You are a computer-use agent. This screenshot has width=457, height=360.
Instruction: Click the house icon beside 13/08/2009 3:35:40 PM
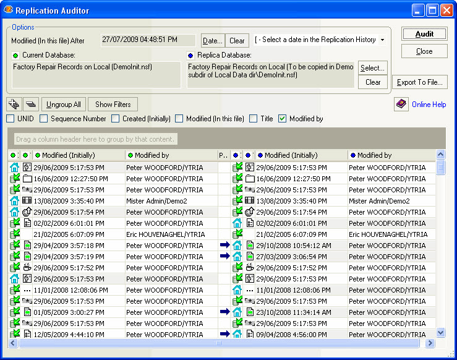pos(15,200)
